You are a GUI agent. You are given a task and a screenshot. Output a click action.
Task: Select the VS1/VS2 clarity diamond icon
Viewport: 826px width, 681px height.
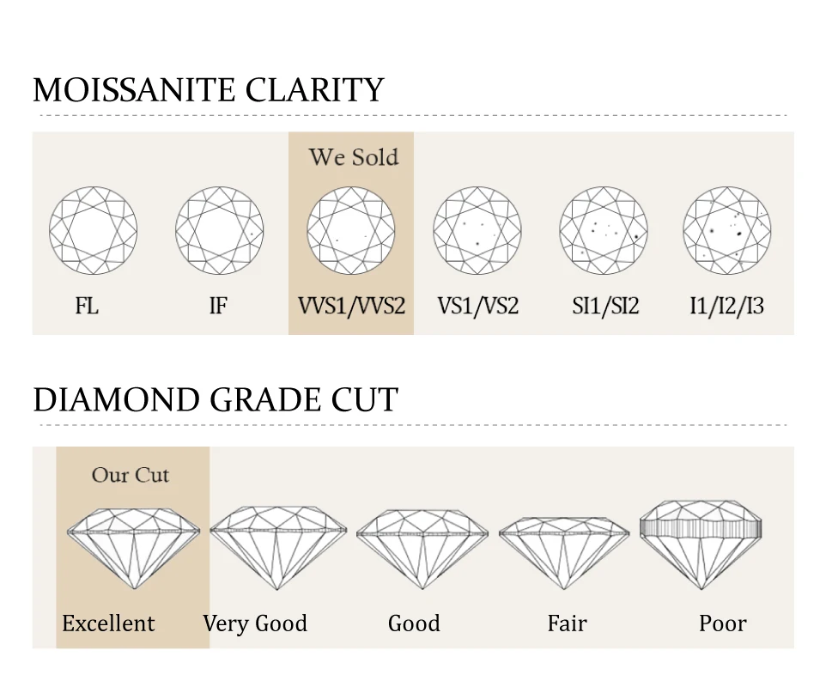pyautogui.click(x=477, y=231)
